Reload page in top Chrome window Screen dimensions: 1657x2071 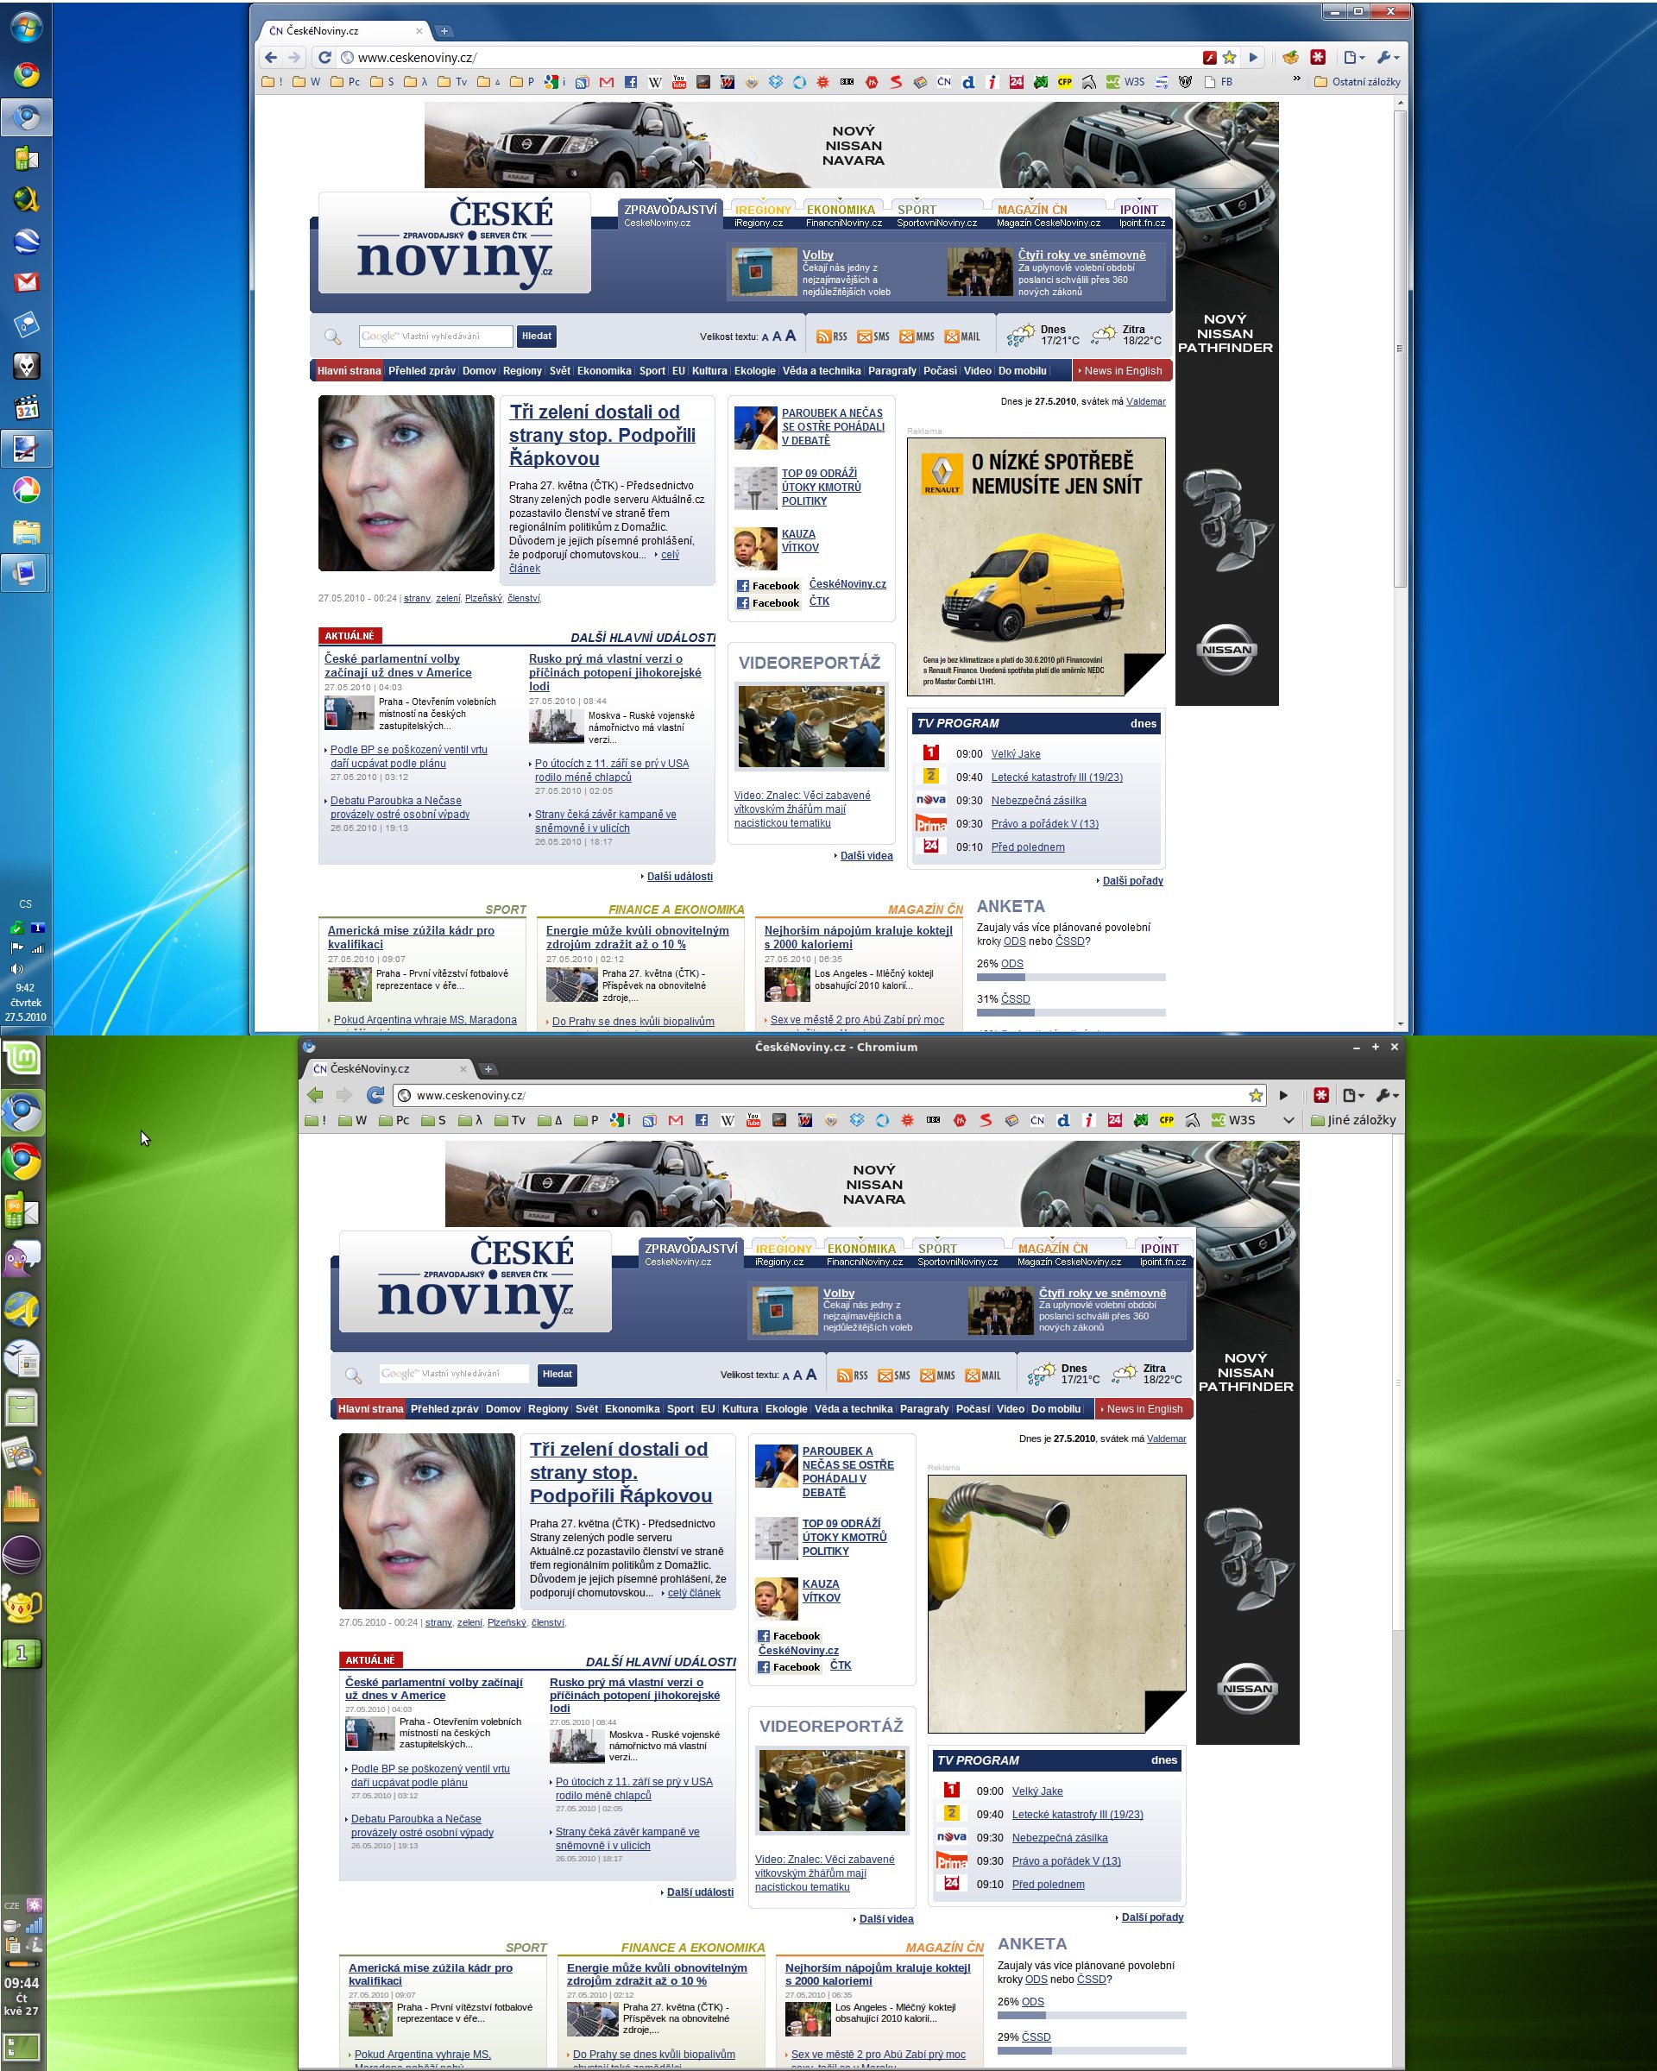[324, 58]
